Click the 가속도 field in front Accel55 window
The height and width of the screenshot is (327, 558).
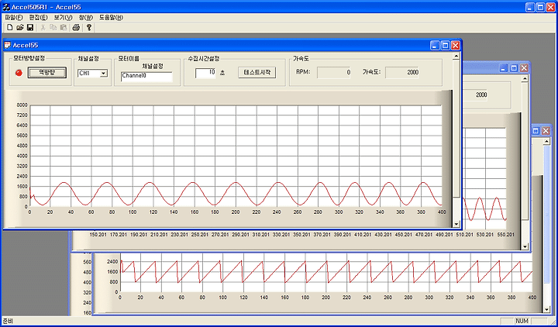(401, 72)
